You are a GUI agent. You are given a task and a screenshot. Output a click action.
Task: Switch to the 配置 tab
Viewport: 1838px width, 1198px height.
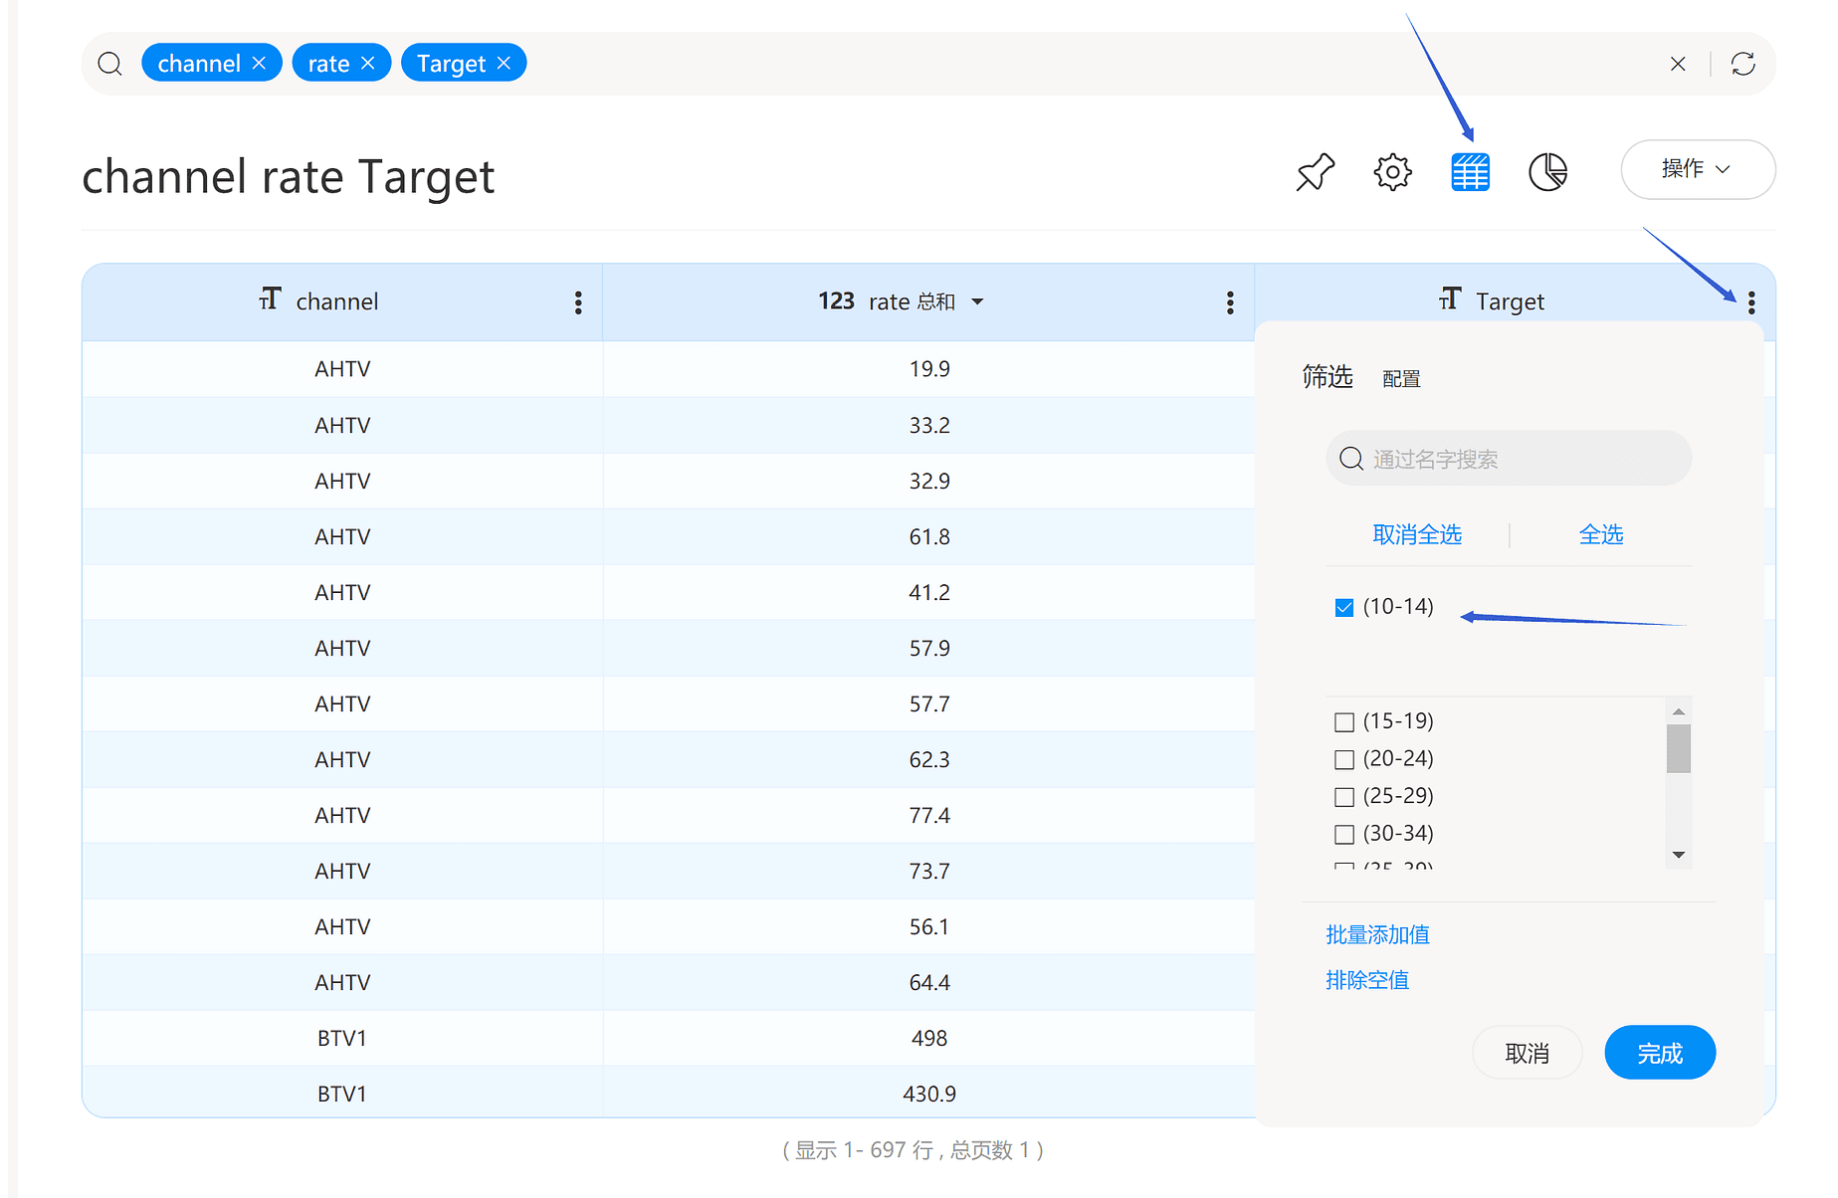pos(1401,379)
